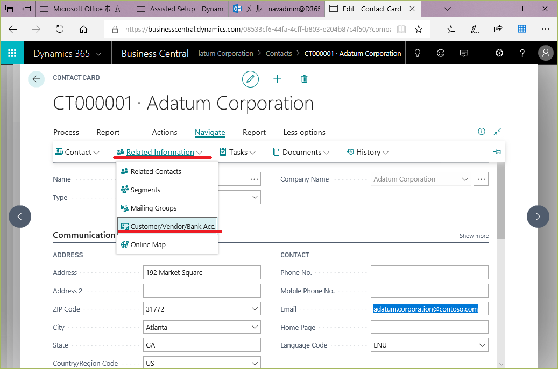This screenshot has height=369, width=558.
Task: Switch to the Navigate tab
Action: pos(210,132)
